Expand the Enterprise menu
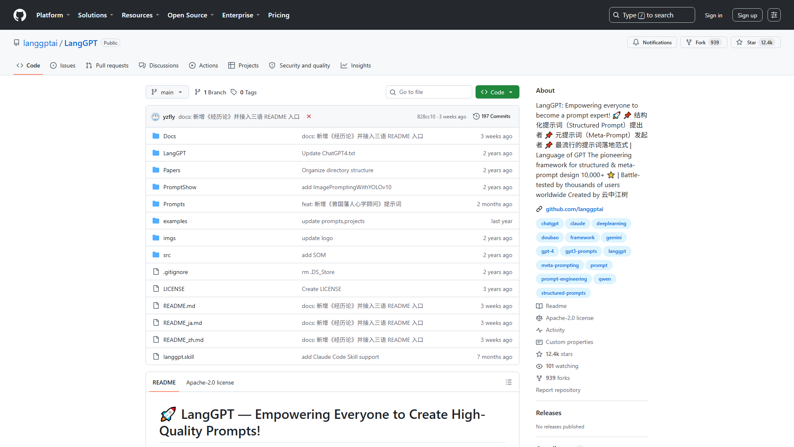The width and height of the screenshot is (794, 447). point(241,15)
